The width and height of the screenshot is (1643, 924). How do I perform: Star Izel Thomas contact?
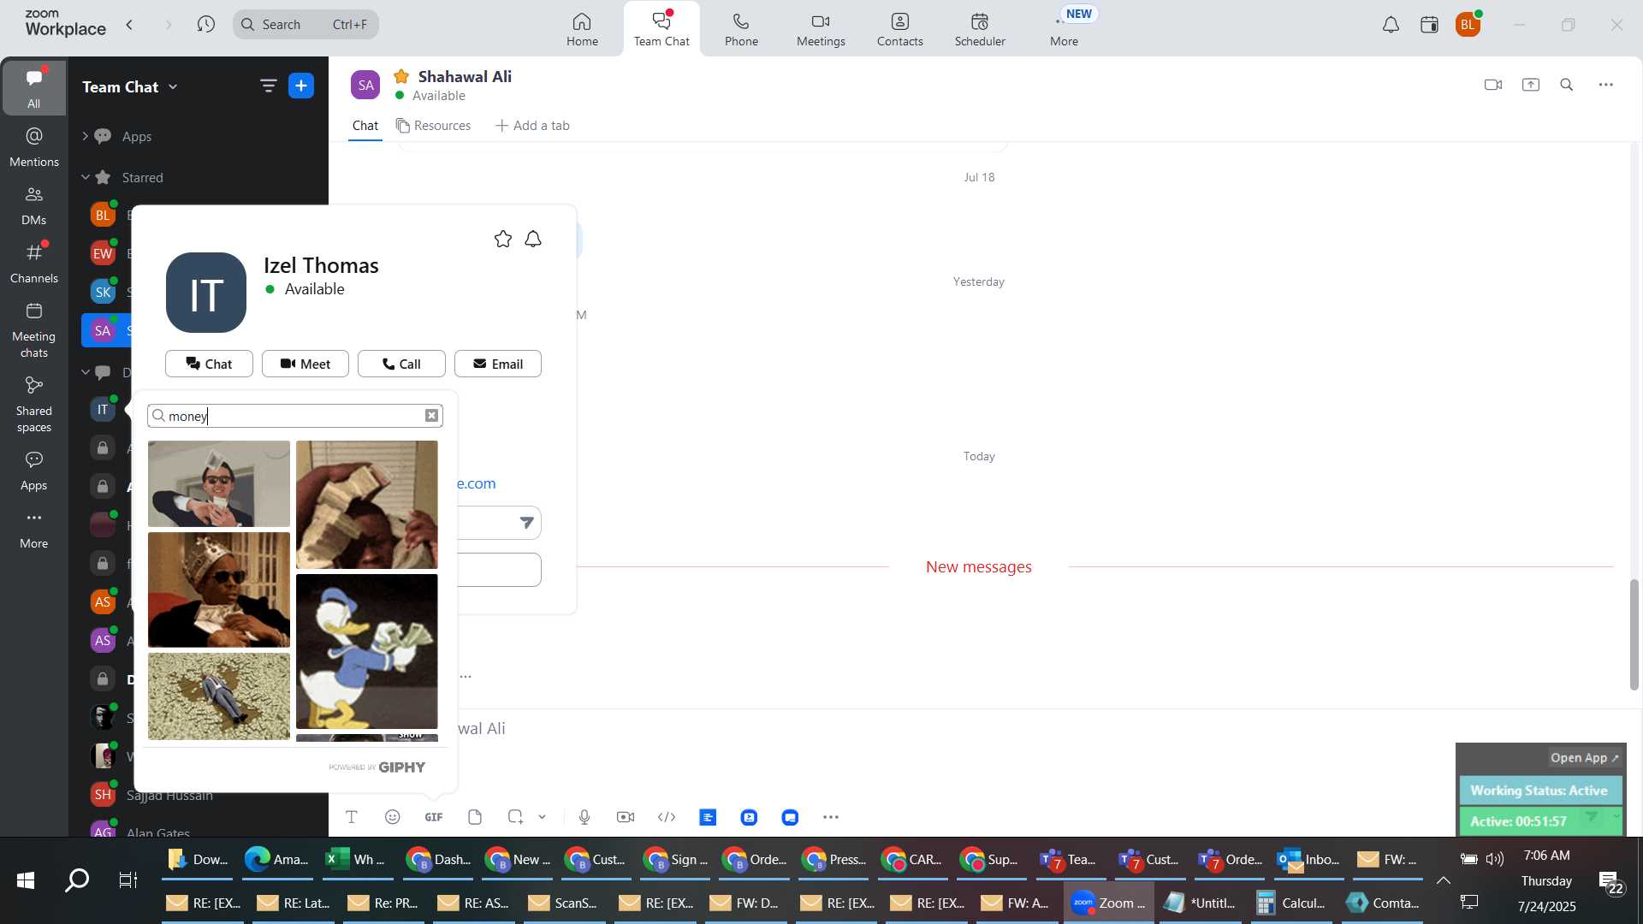503,239
